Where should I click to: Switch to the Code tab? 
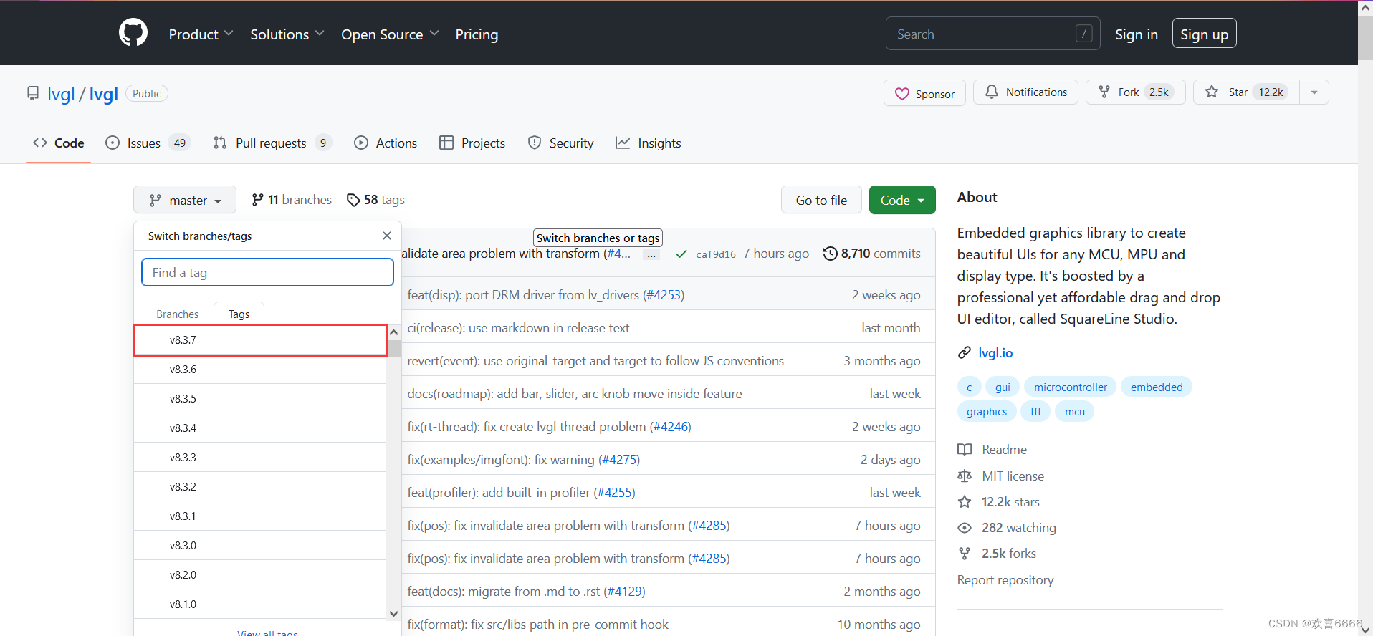click(58, 143)
